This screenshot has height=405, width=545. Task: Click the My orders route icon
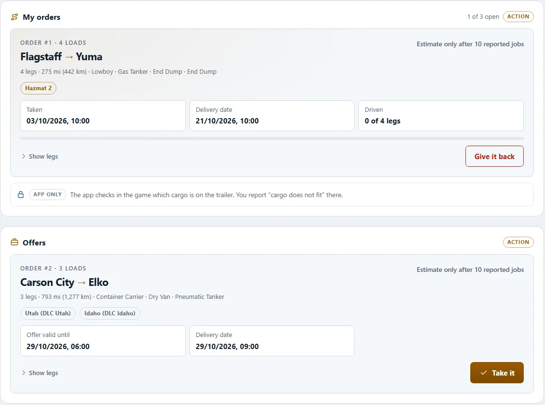(14, 17)
